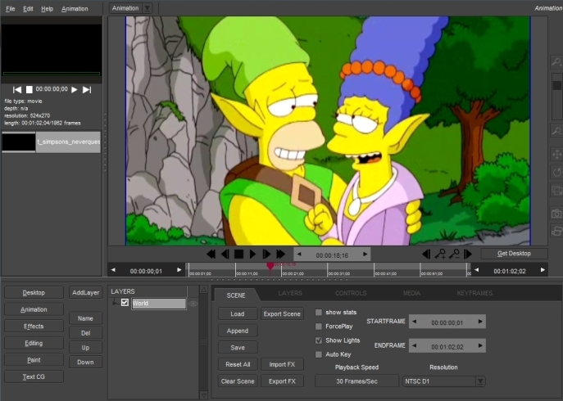Click the camera snapshot icon

pyautogui.click(x=556, y=214)
